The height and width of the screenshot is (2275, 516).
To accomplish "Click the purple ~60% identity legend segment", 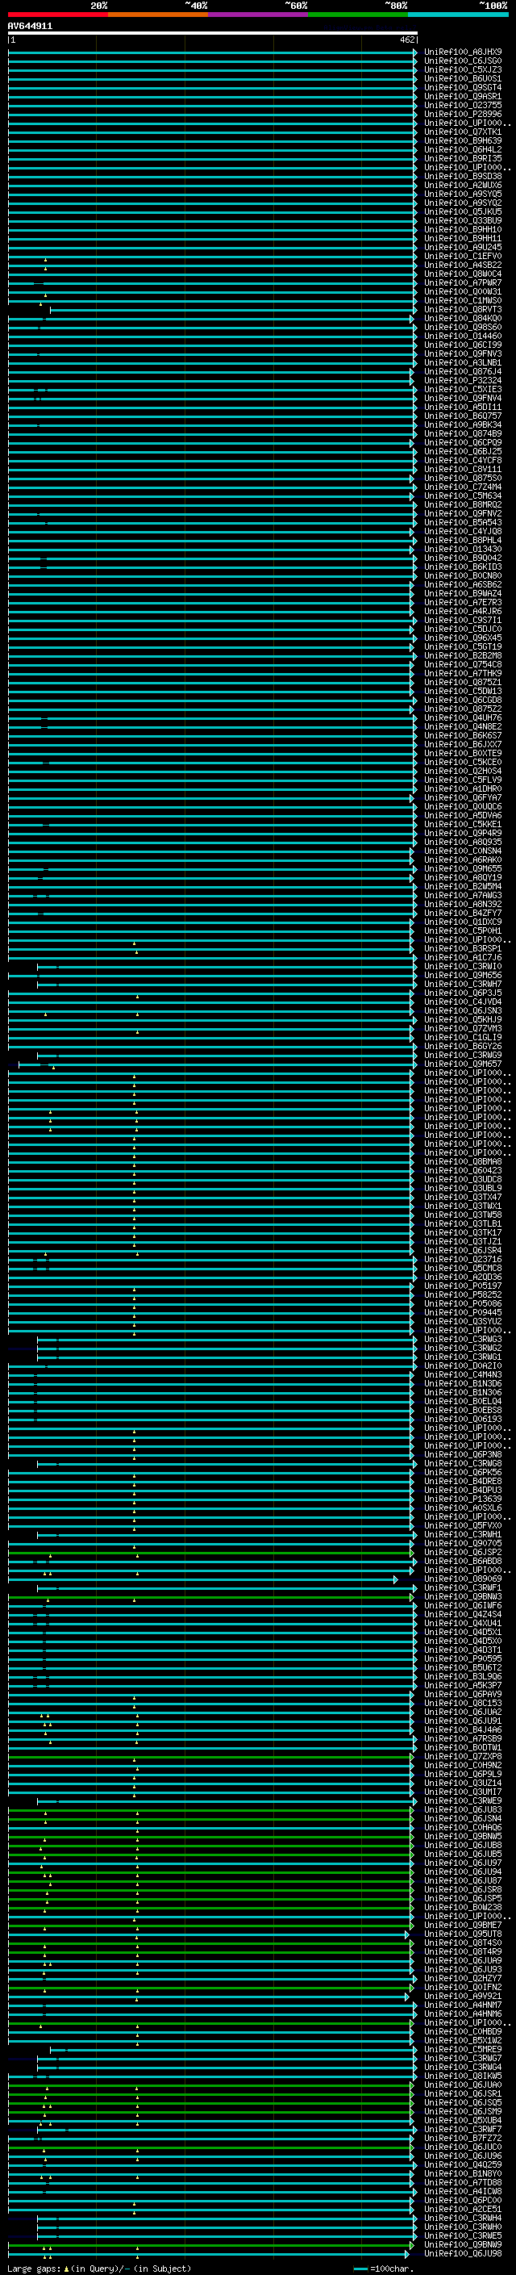I will 259,15.
